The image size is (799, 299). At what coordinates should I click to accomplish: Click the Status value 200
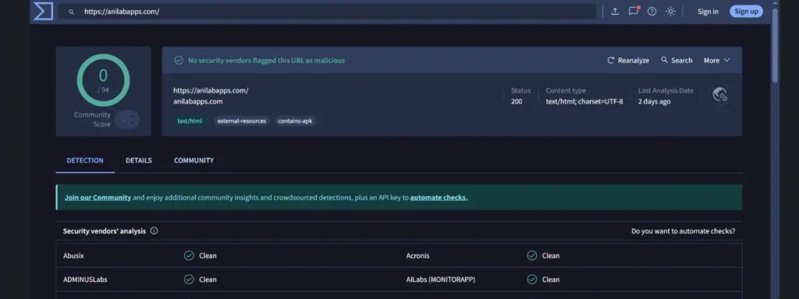point(517,101)
